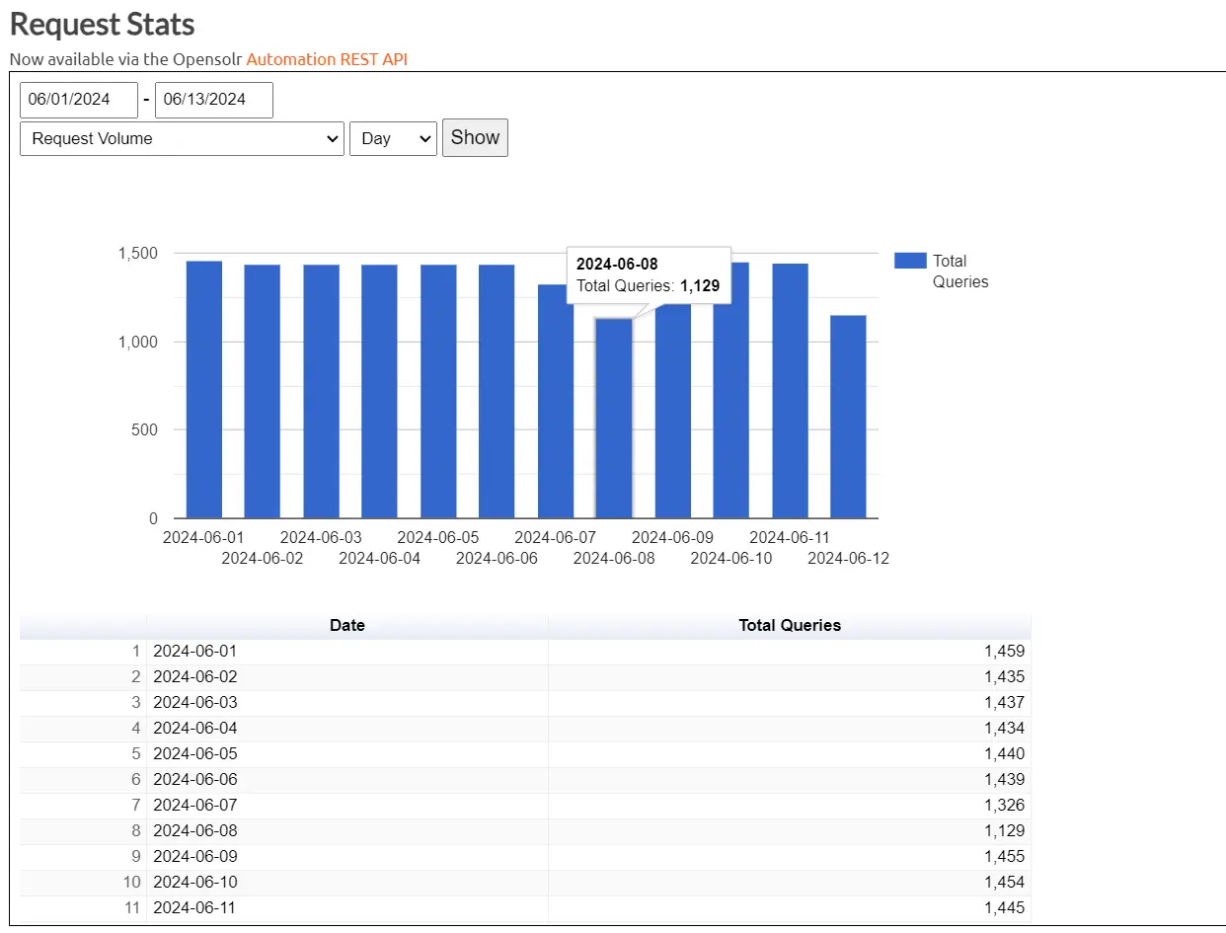Image resolution: width=1226 pixels, height=933 pixels.
Task: Sort table by Total Queries header
Action: coord(789,625)
